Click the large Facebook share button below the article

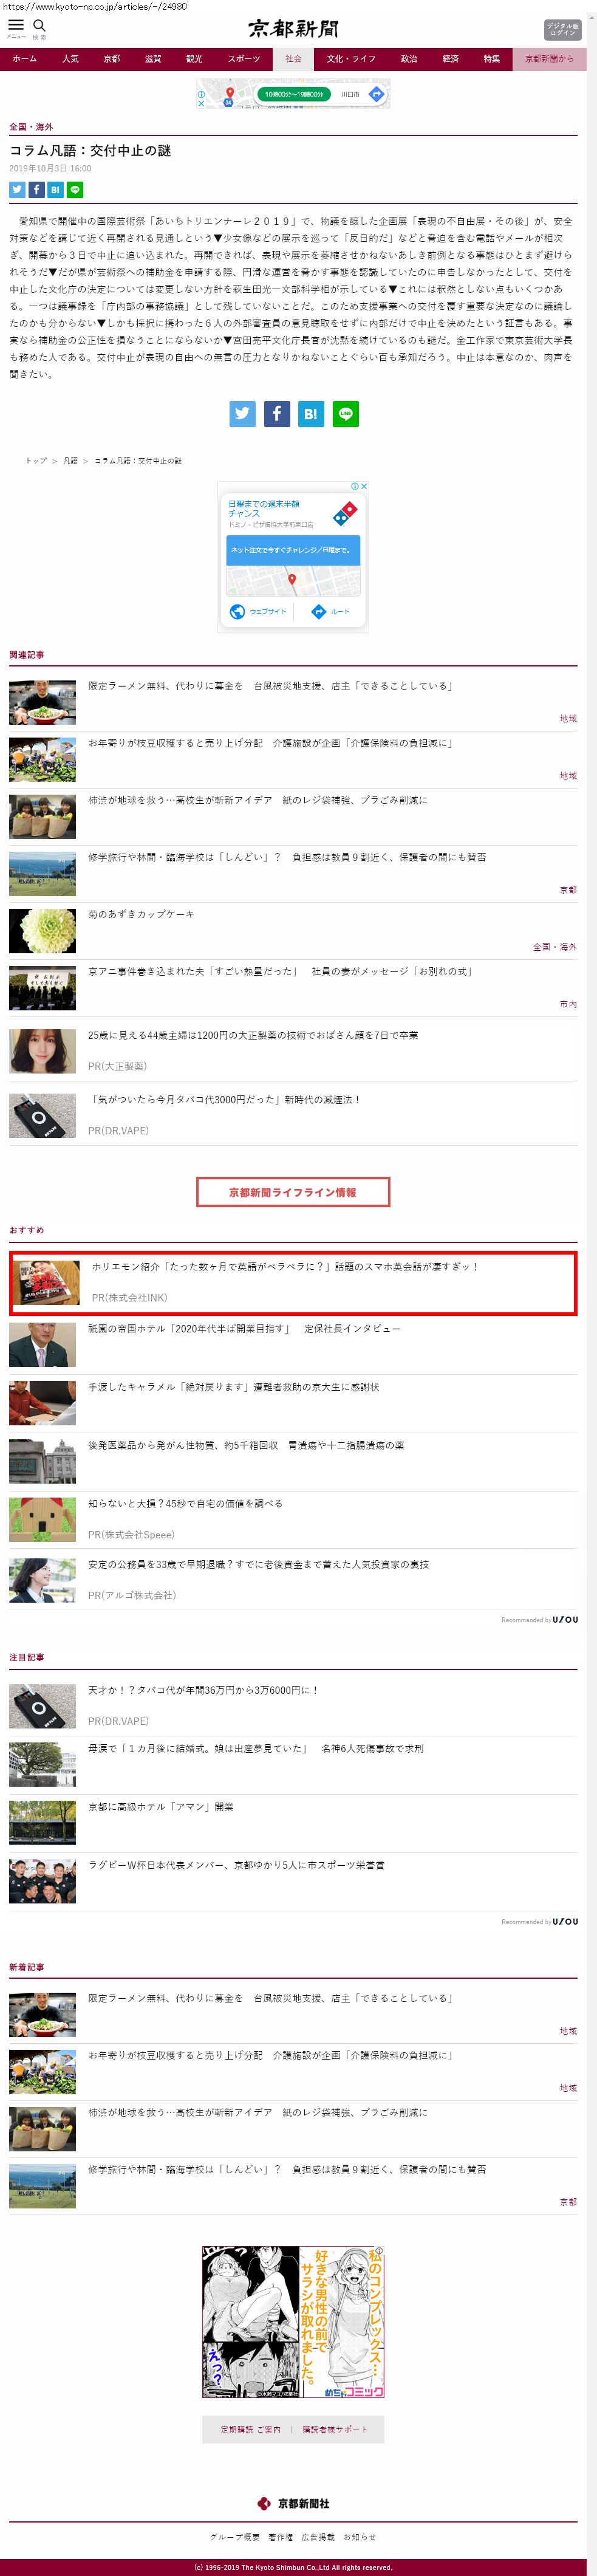pyautogui.click(x=277, y=414)
